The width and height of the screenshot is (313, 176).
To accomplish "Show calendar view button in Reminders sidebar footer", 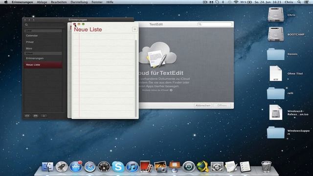I will tap(36, 116).
